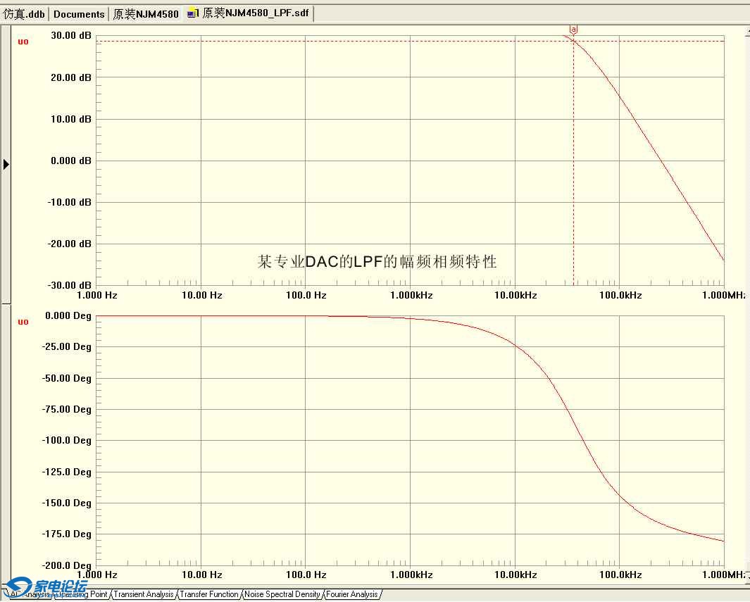
Task: Select the red uo trace label on phase plot
Action: pos(23,322)
